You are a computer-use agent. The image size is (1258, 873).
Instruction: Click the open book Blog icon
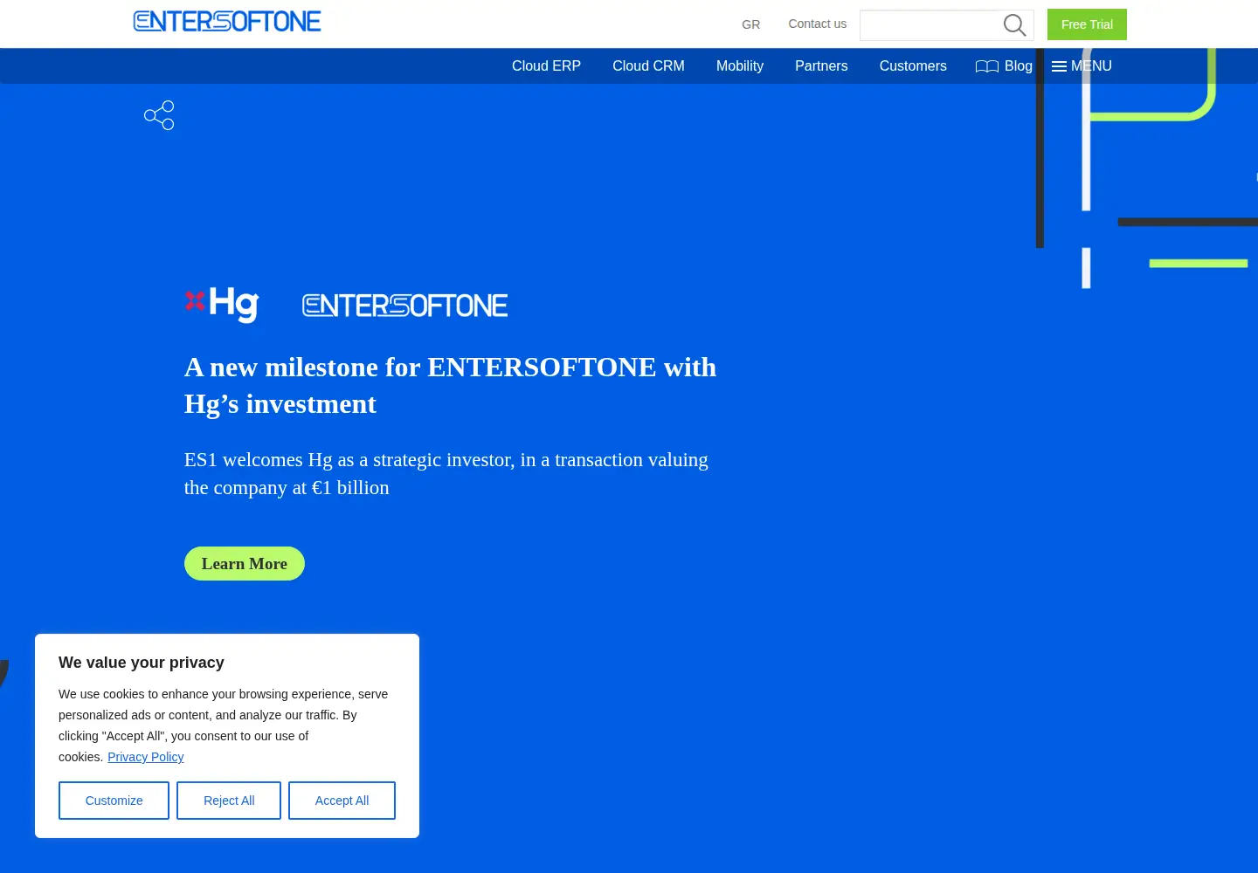(987, 66)
